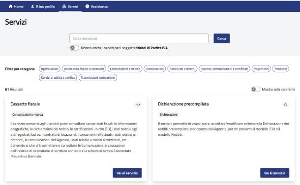Click the Assistenza info icon
Screen dimensions: 300x185
pos(87,6)
